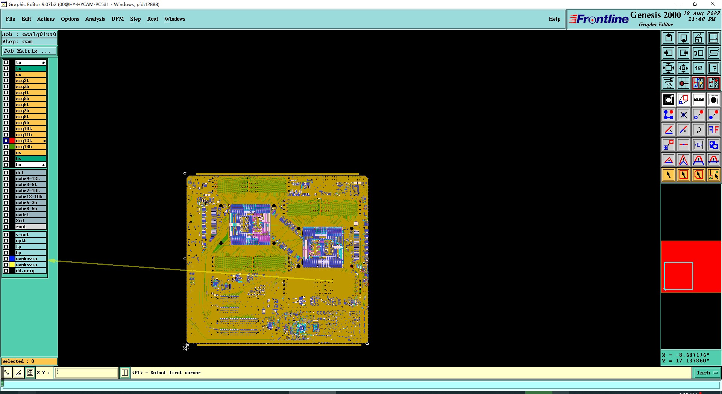Click the resize dimension icon

point(699,145)
